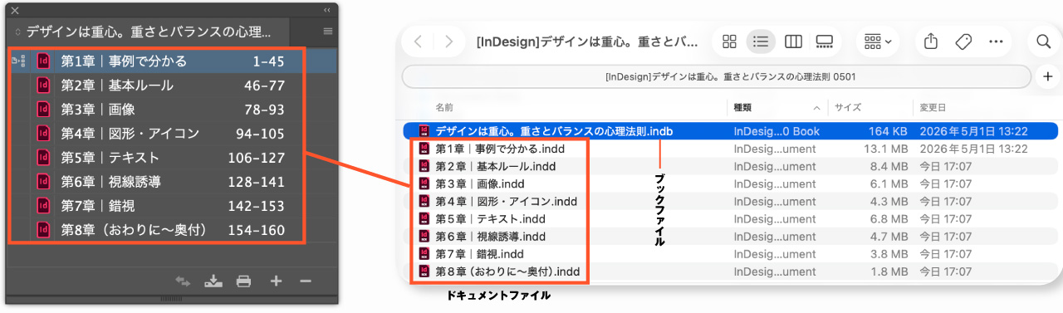The width and height of the screenshot is (1063, 313).
Task: Select file 第1章｜事例で分かる.indd in Finder
Action: [730, 149]
